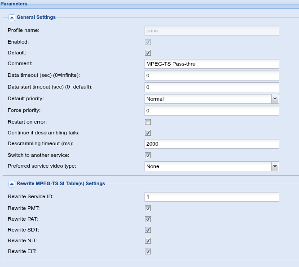Click the Enabled checkbox
Image resolution: width=299 pixels, height=267 pixels.
[x=148, y=42]
